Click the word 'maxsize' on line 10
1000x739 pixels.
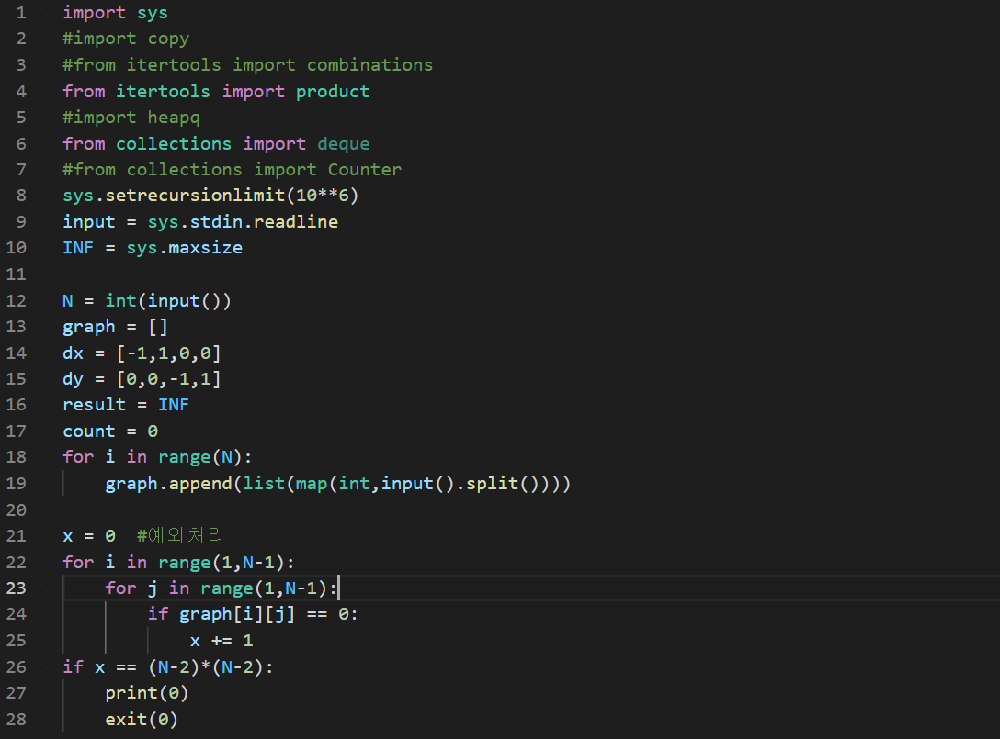205,248
